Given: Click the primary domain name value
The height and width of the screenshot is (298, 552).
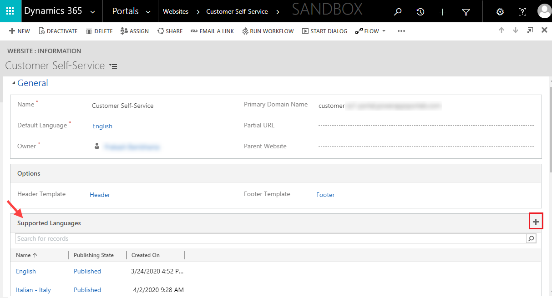Looking at the screenshot, I should click(x=380, y=106).
